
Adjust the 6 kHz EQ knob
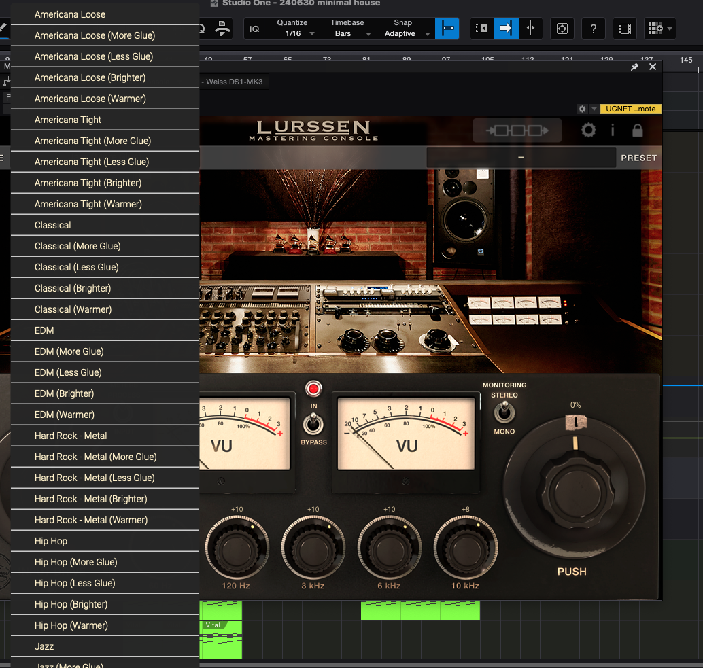389,547
